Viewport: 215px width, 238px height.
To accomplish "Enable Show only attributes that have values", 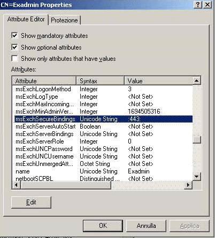I will click(x=14, y=59).
